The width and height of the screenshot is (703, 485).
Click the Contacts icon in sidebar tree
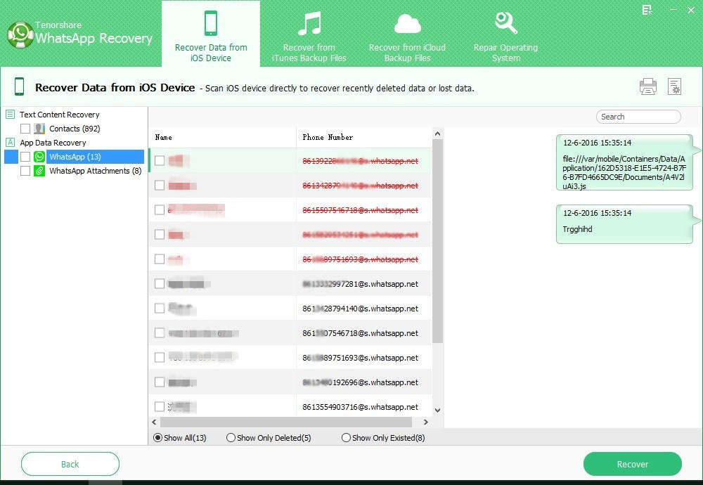coord(39,129)
